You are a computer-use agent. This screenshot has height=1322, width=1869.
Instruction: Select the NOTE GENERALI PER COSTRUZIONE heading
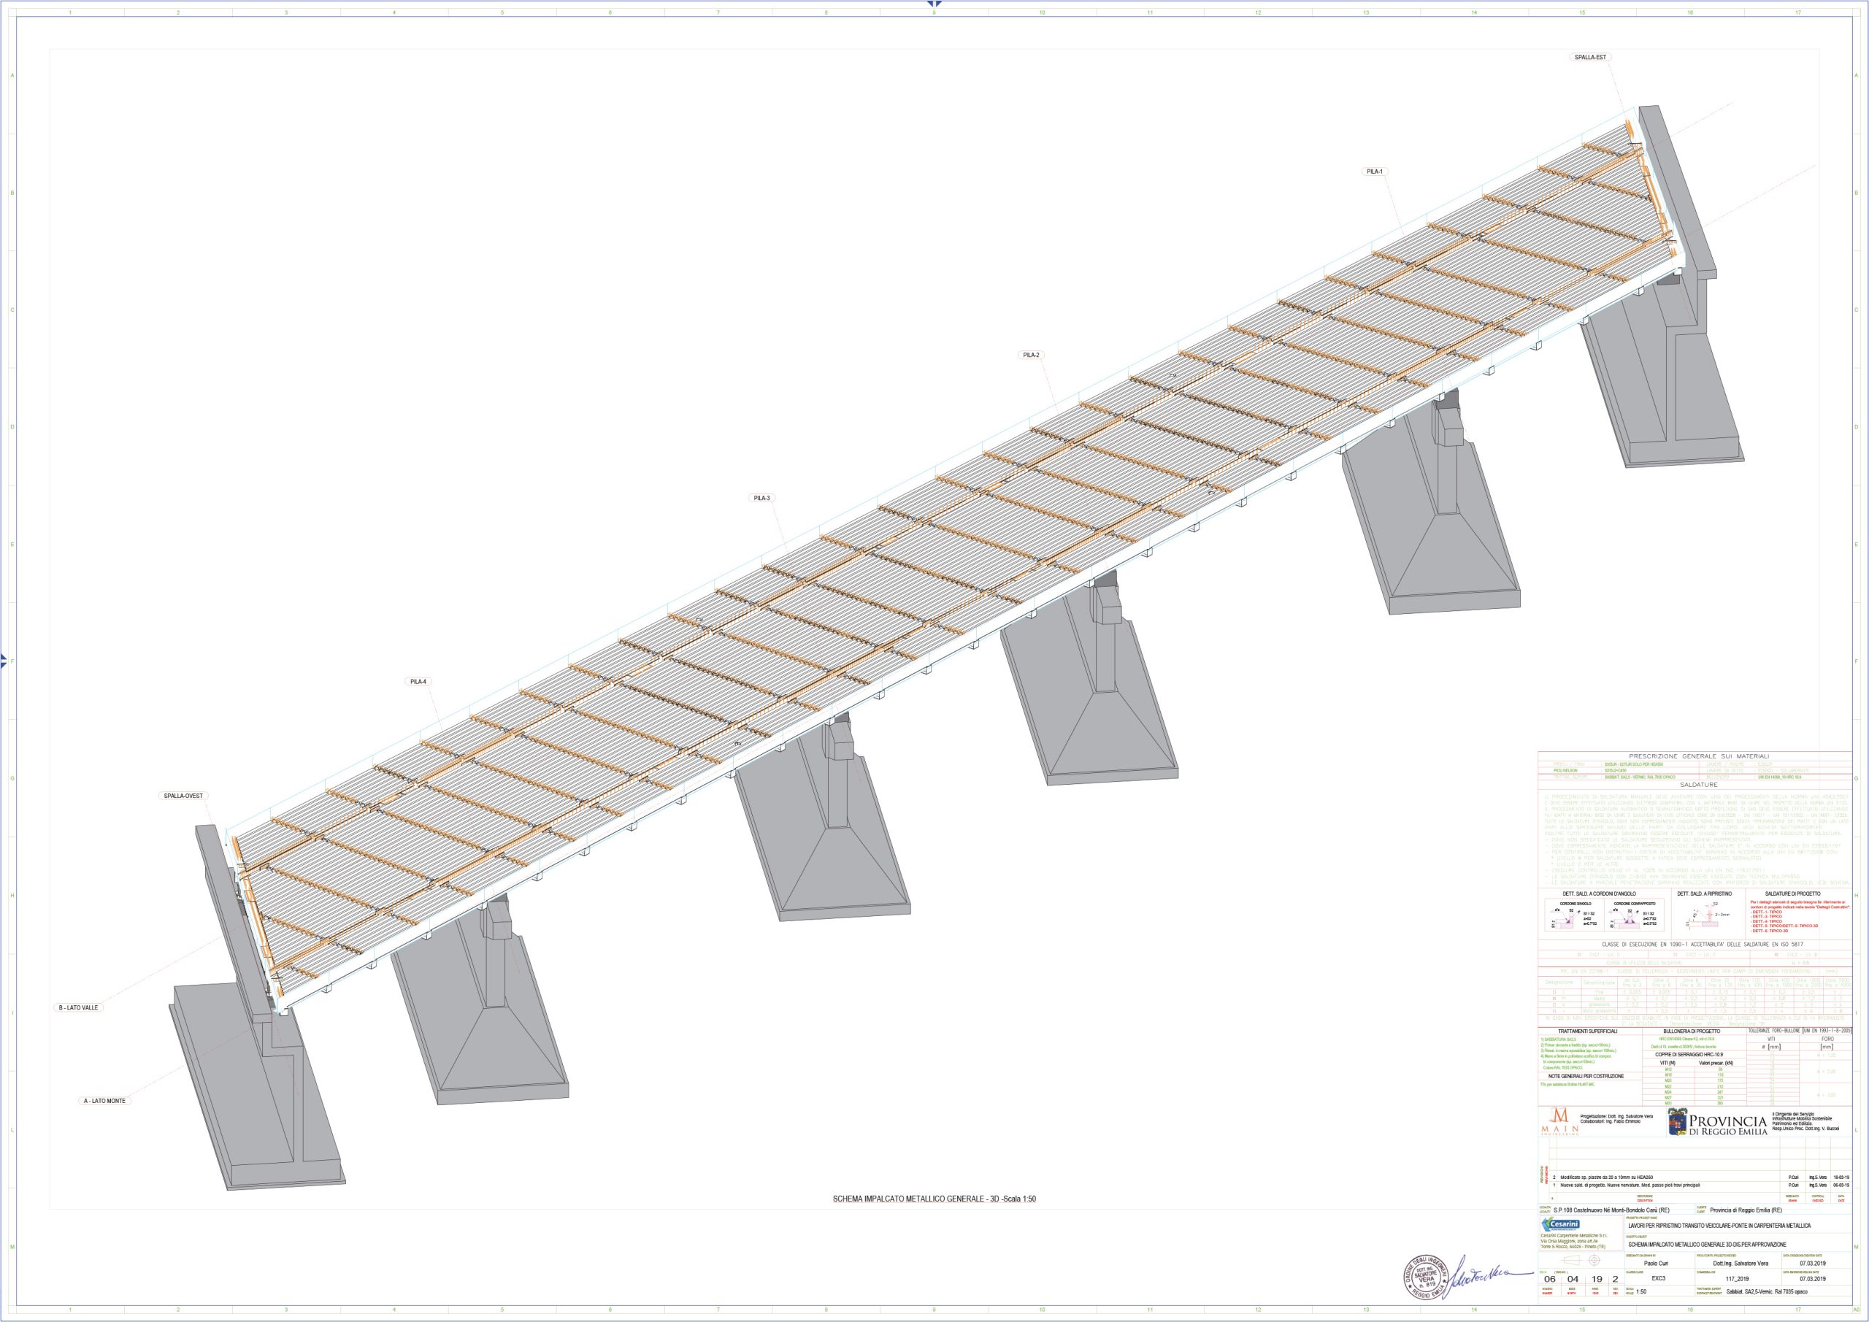[x=1586, y=1076]
